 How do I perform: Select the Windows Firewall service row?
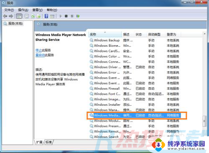135,89
